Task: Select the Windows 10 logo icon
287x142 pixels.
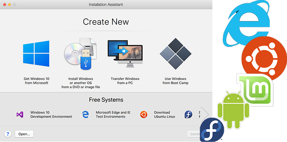Action: point(36,54)
